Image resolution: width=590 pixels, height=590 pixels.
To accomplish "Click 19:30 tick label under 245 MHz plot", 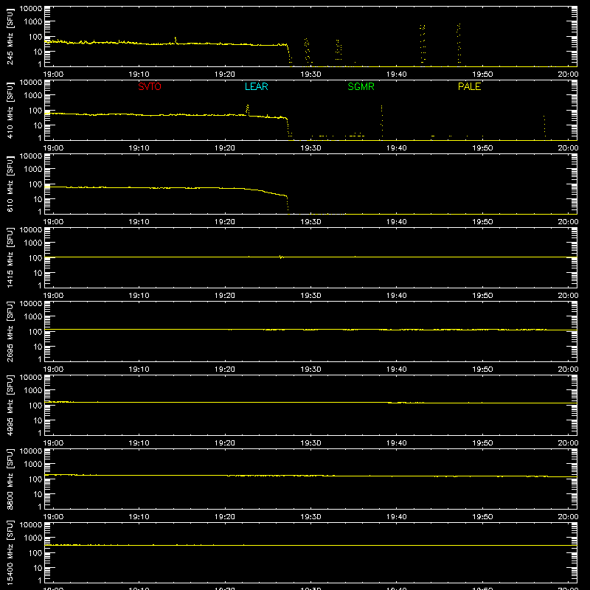I will (310, 74).
